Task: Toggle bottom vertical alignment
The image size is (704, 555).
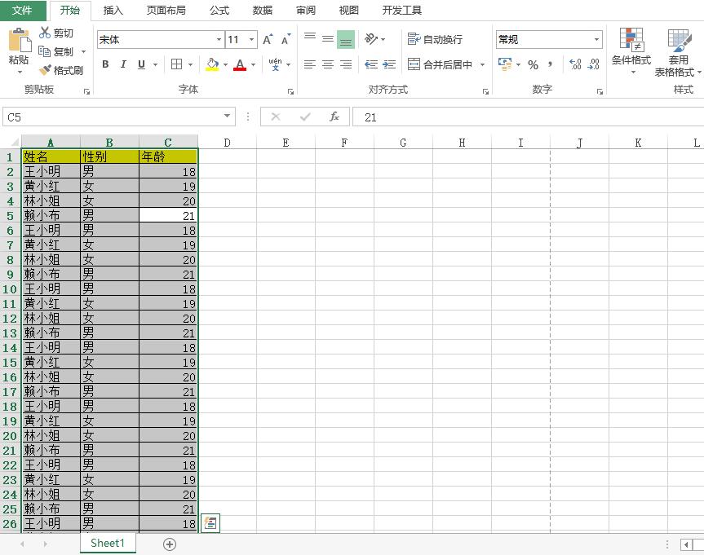Action: pyautogui.click(x=346, y=39)
